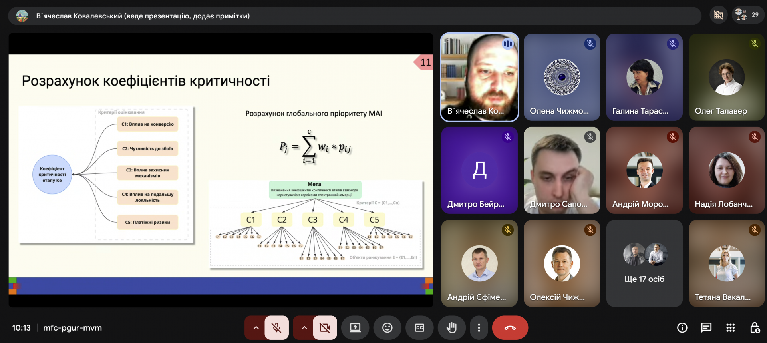Open more options three-dot menu
Image resolution: width=767 pixels, height=343 pixels.
point(479,328)
